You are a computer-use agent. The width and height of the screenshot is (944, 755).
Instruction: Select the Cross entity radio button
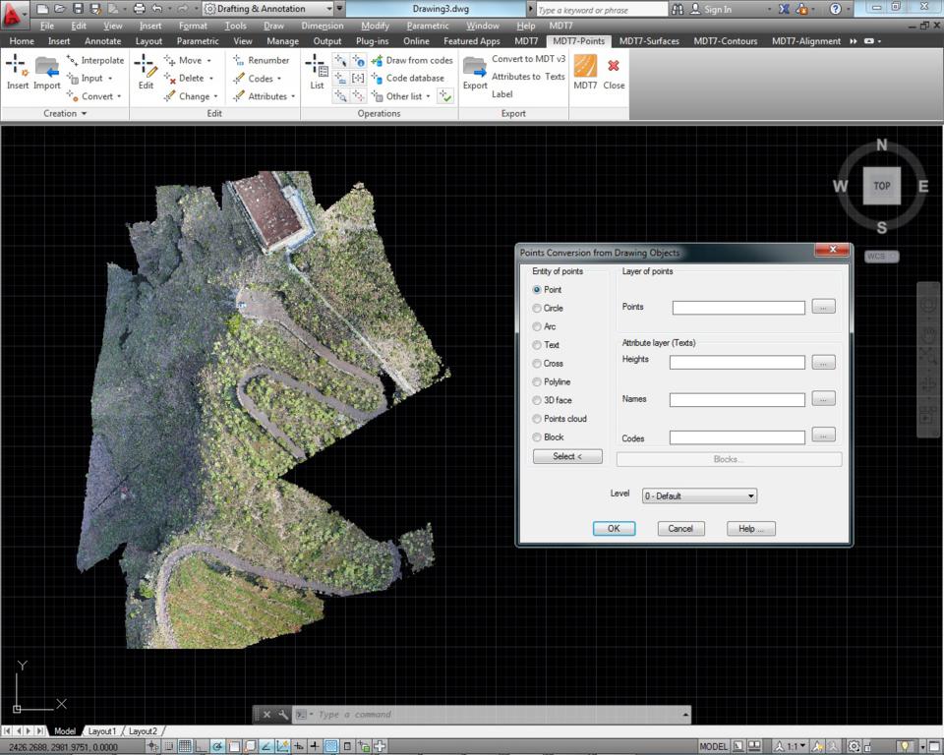[537, 364]
